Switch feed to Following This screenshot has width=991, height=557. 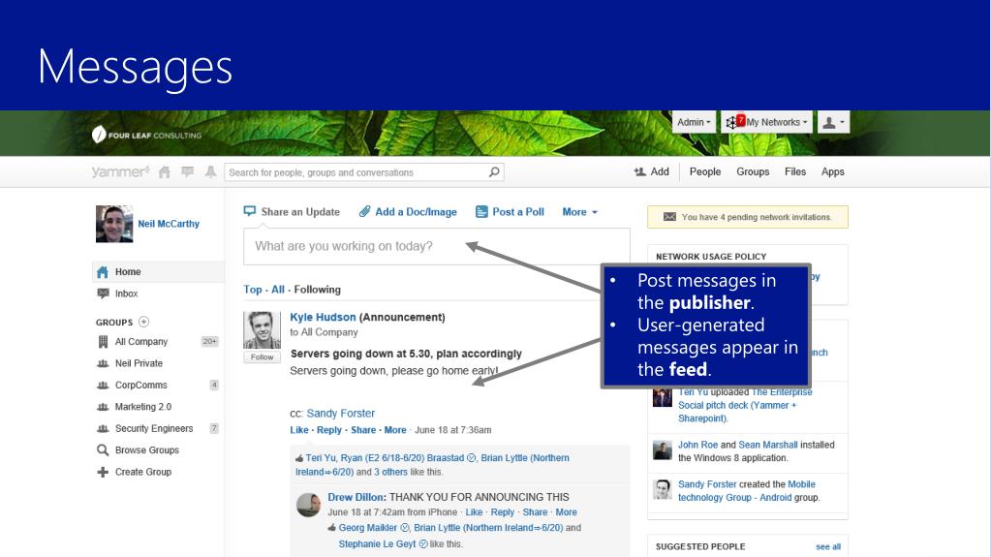point(318,290)
